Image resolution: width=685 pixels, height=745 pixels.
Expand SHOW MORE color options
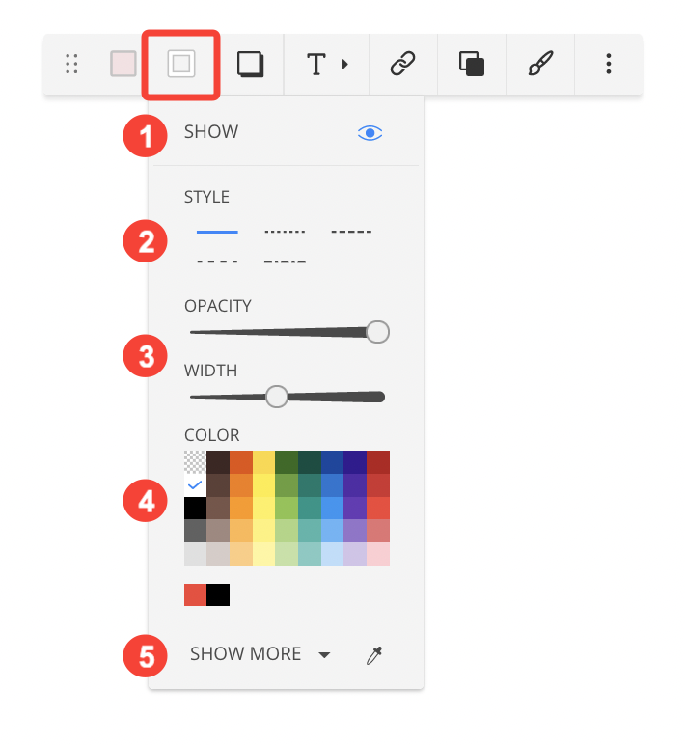pos(260,654)
